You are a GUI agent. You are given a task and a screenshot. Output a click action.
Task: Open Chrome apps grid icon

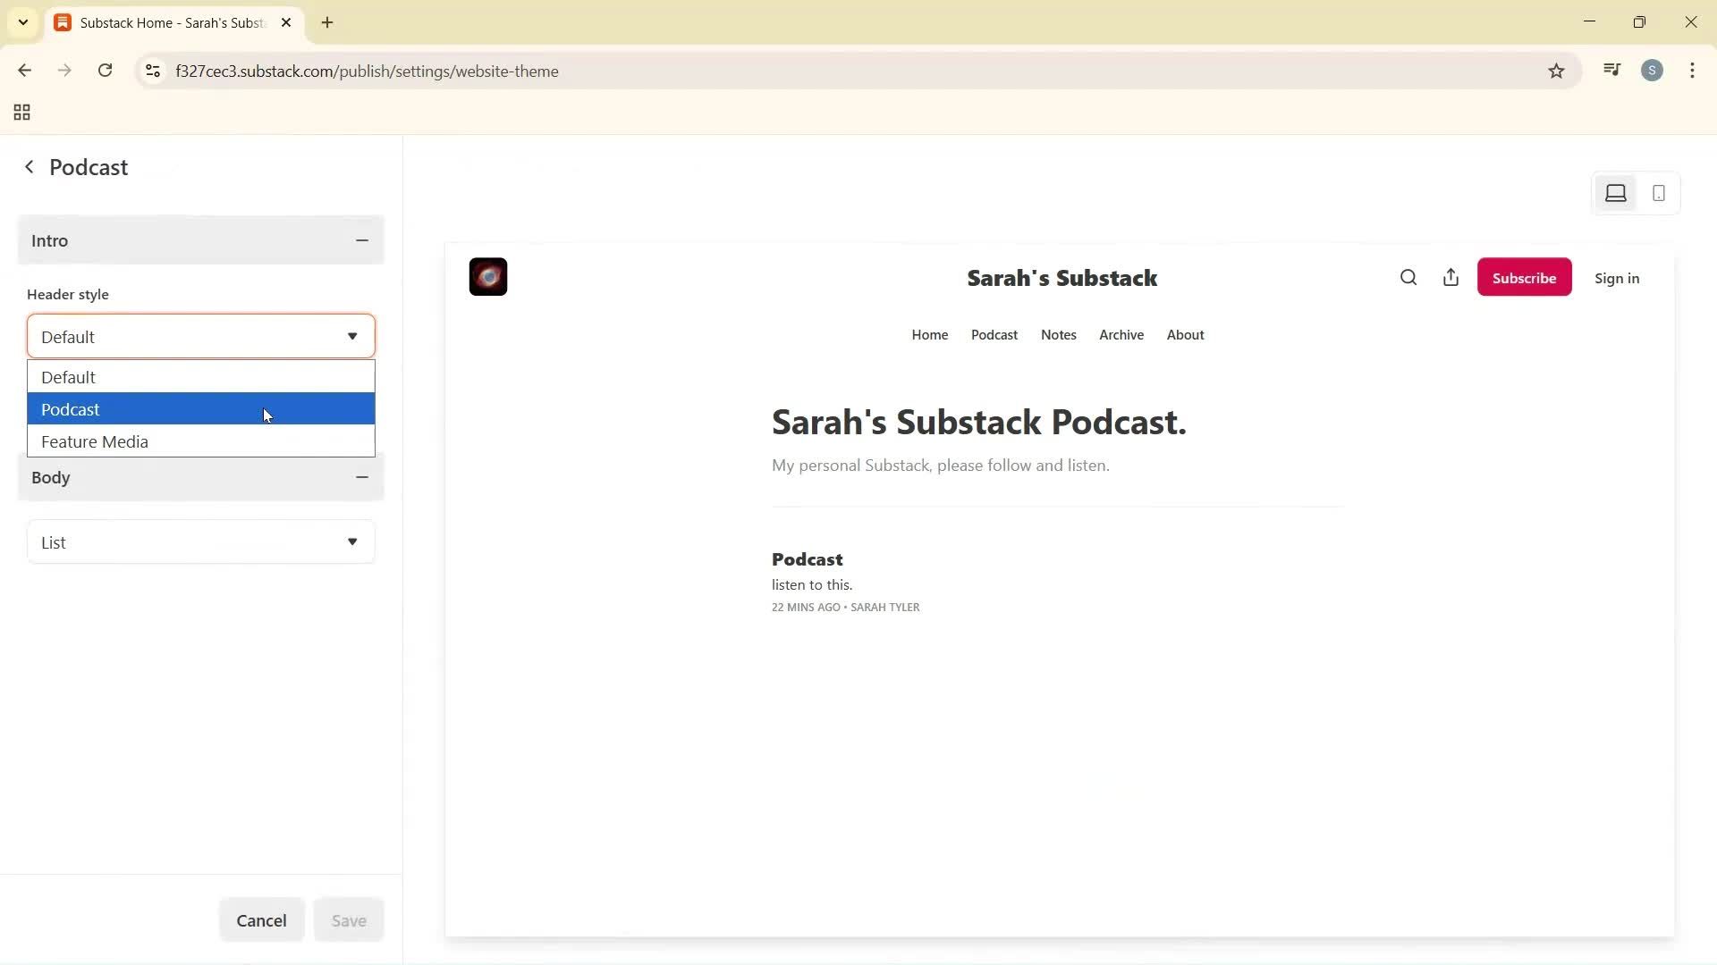[x=22, y=113]
